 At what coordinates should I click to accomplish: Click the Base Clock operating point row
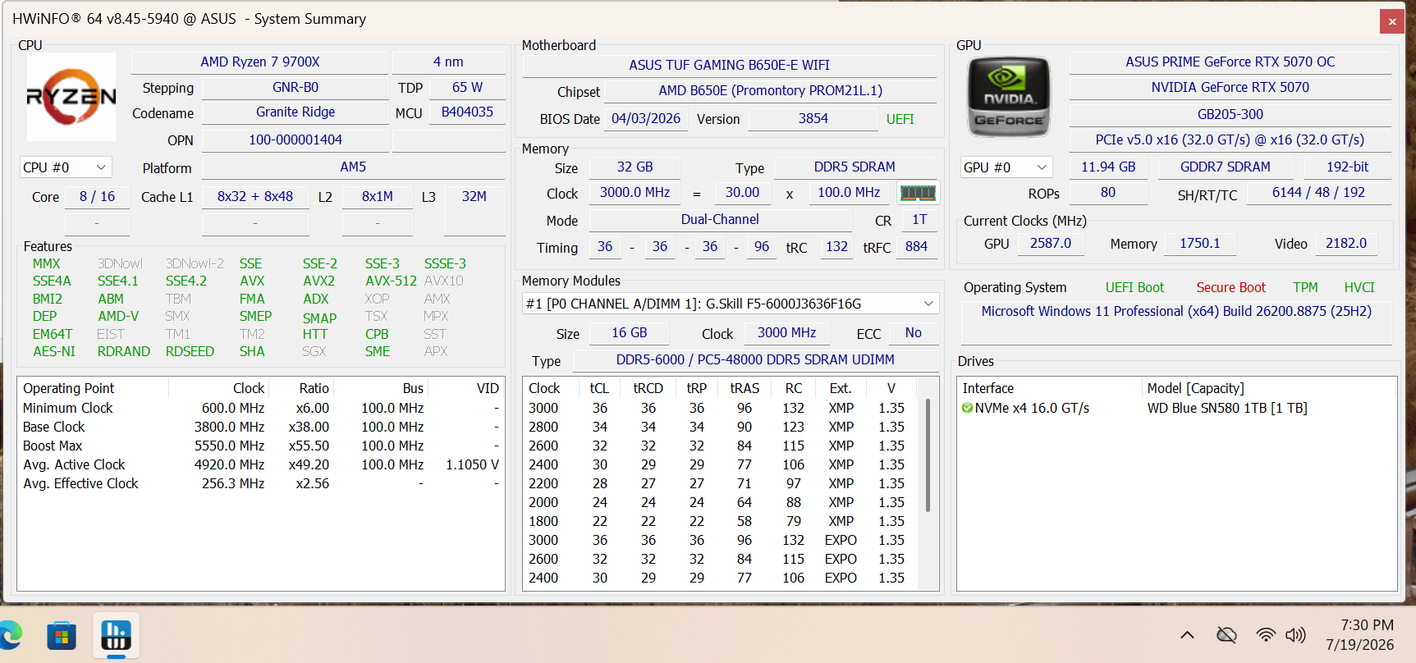[x=261, y=427]
